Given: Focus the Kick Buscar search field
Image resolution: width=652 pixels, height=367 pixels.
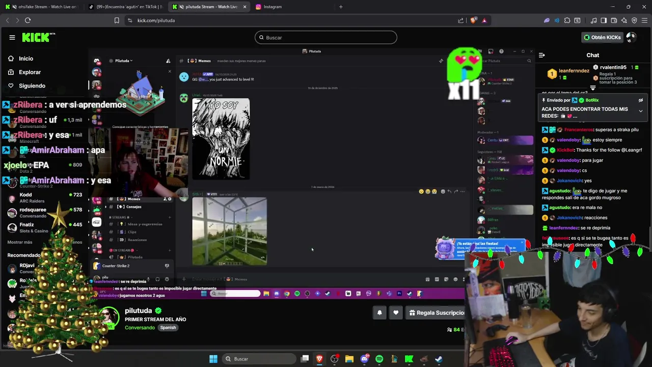Looking at the screenshot, I should tap(326, 37).
